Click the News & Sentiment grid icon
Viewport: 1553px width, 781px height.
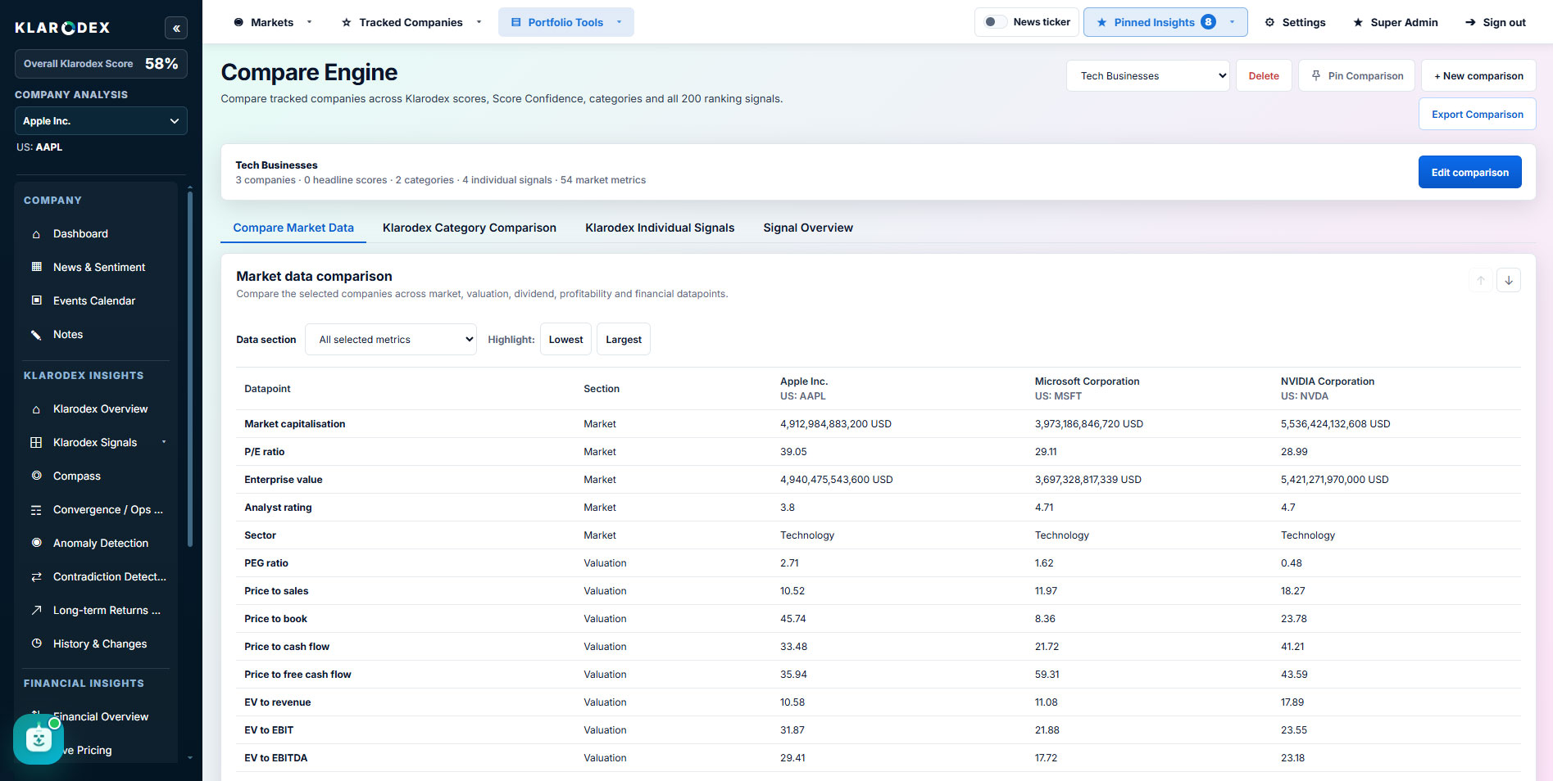[36, 267]
